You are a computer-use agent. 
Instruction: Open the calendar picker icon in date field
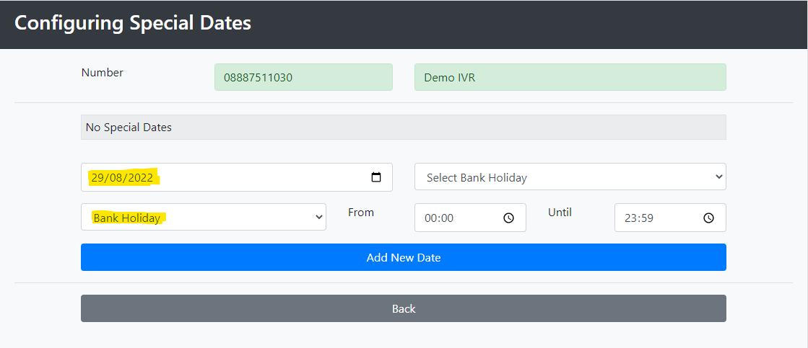pos(376,177)
